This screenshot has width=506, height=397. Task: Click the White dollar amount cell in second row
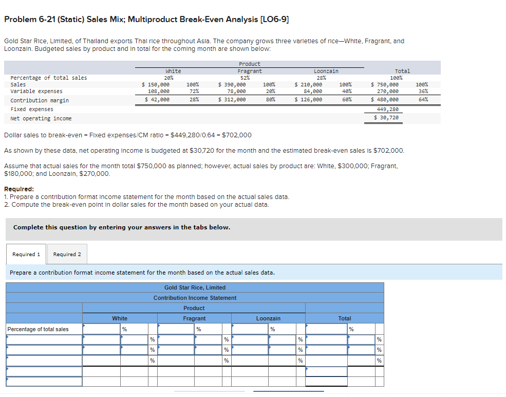(101, 339)
